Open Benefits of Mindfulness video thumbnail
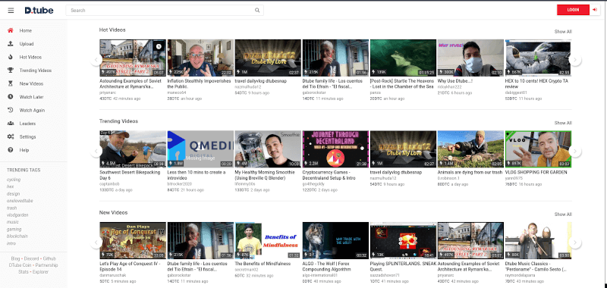This screenshot has width=607, height=288. click(x=268, y=240)
